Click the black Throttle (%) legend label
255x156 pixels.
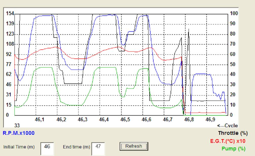[233, 133]
